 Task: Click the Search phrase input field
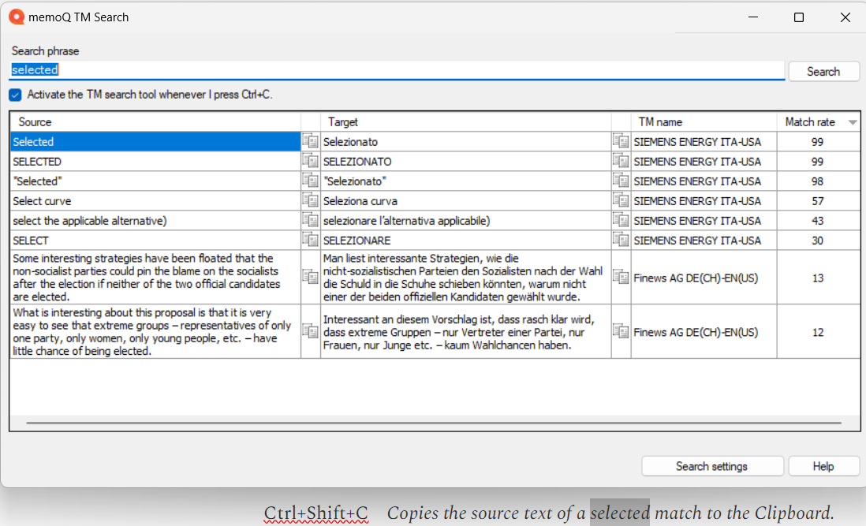(397, 70)
